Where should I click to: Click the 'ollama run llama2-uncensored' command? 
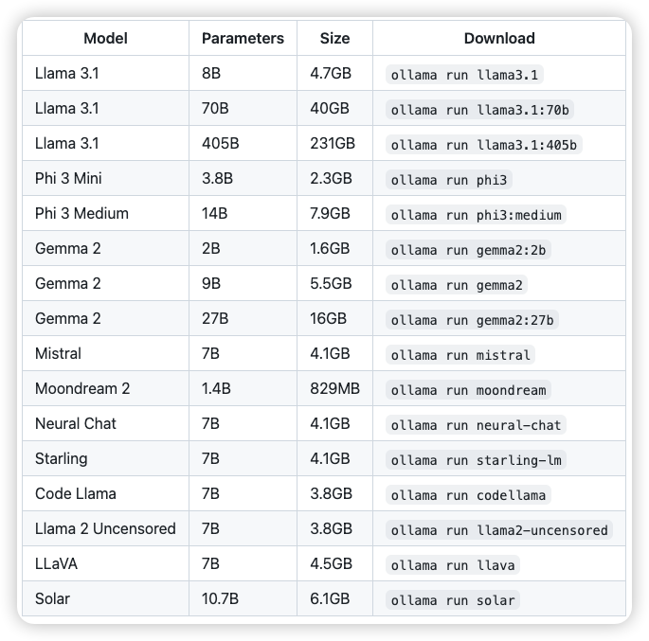[499, 530]
